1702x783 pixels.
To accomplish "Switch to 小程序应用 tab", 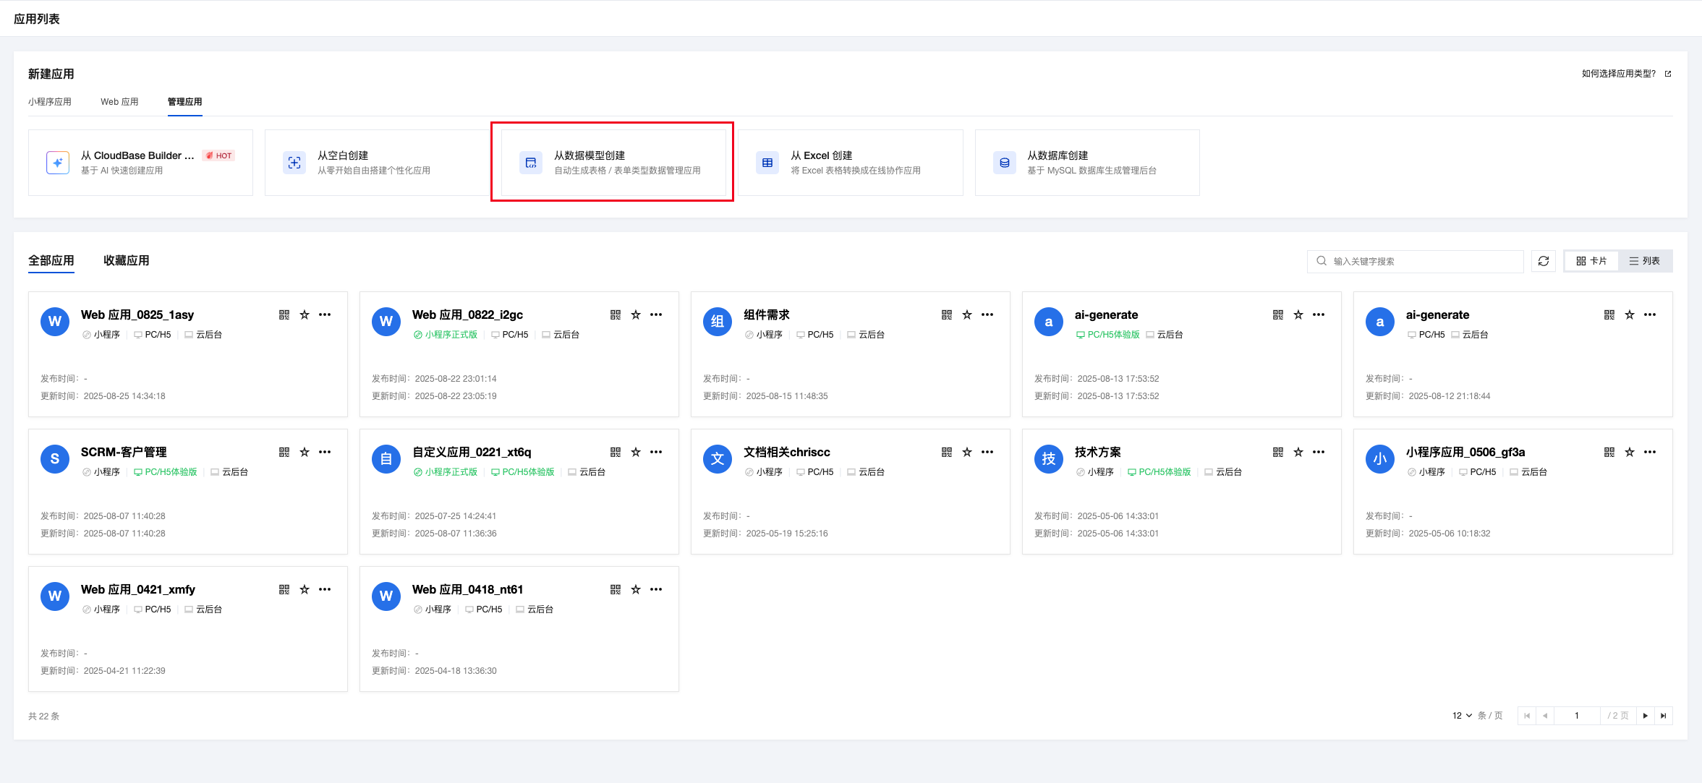I will click(x=50, y=102).
